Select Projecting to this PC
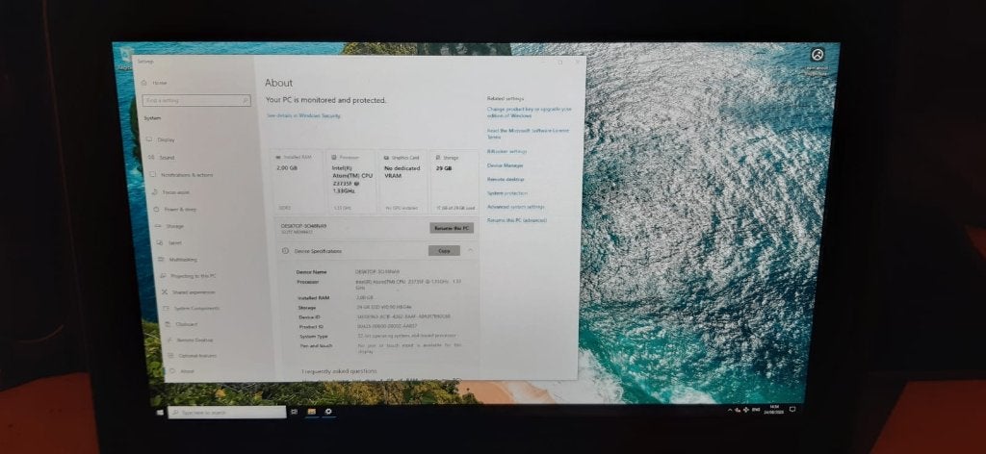Image resolution: width=986 pixels, height=454 pixels. coord(190,276)
